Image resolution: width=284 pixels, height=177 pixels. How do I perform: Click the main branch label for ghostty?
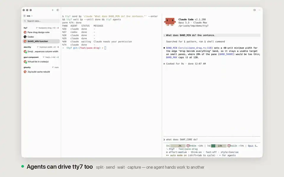coord(57,67)
